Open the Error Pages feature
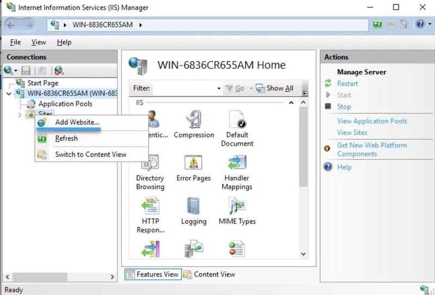The height and width of the screenshot is (295, 435). [x=194, y=168]
